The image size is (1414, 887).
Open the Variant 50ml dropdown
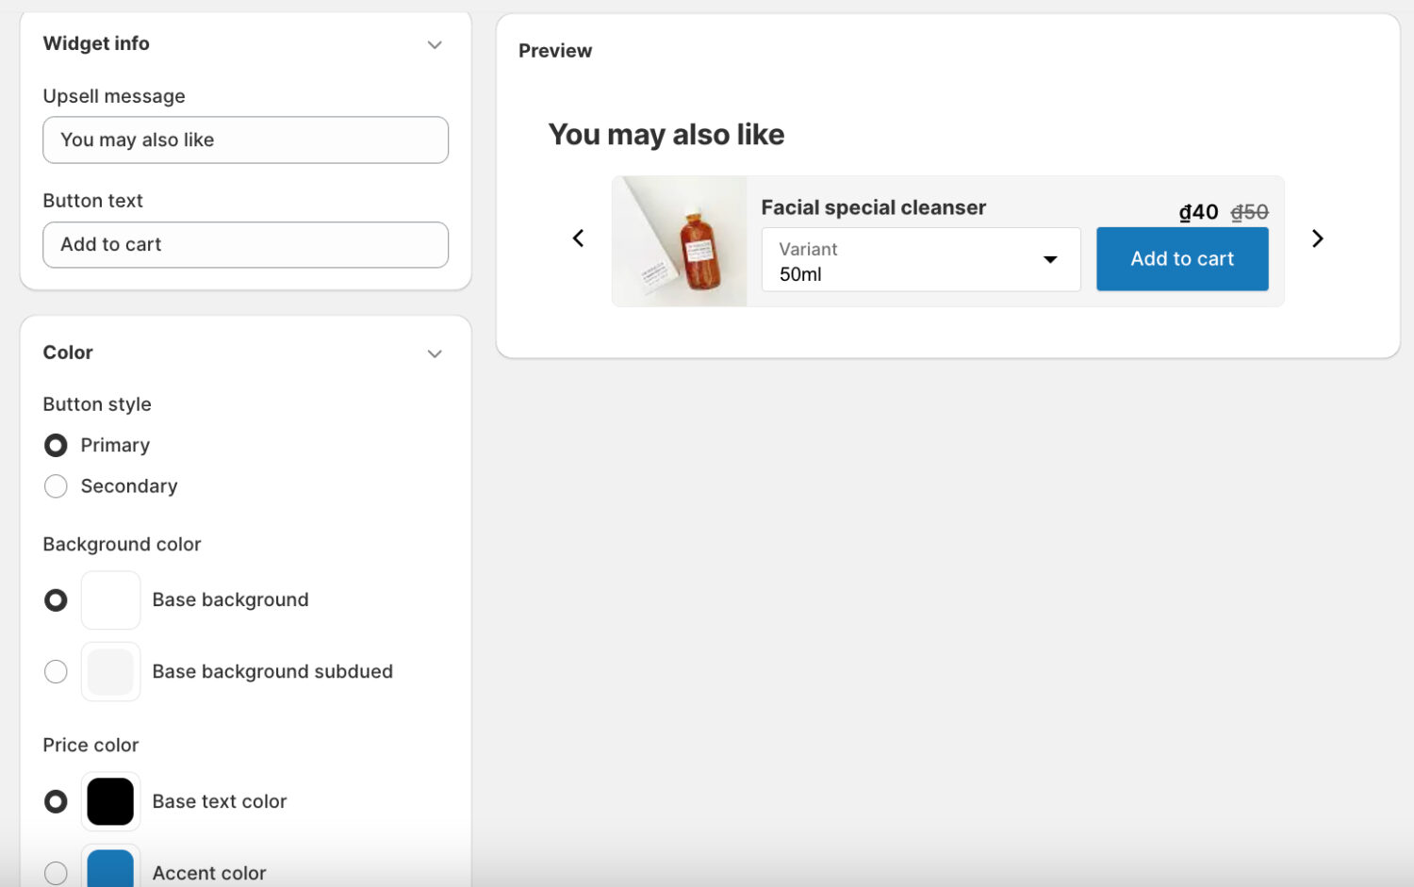920,260
